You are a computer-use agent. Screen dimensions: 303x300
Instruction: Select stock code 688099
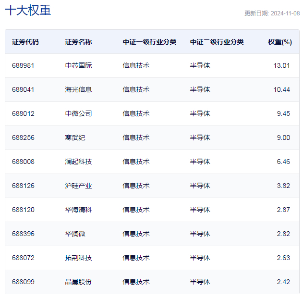[x=23, y=282]
